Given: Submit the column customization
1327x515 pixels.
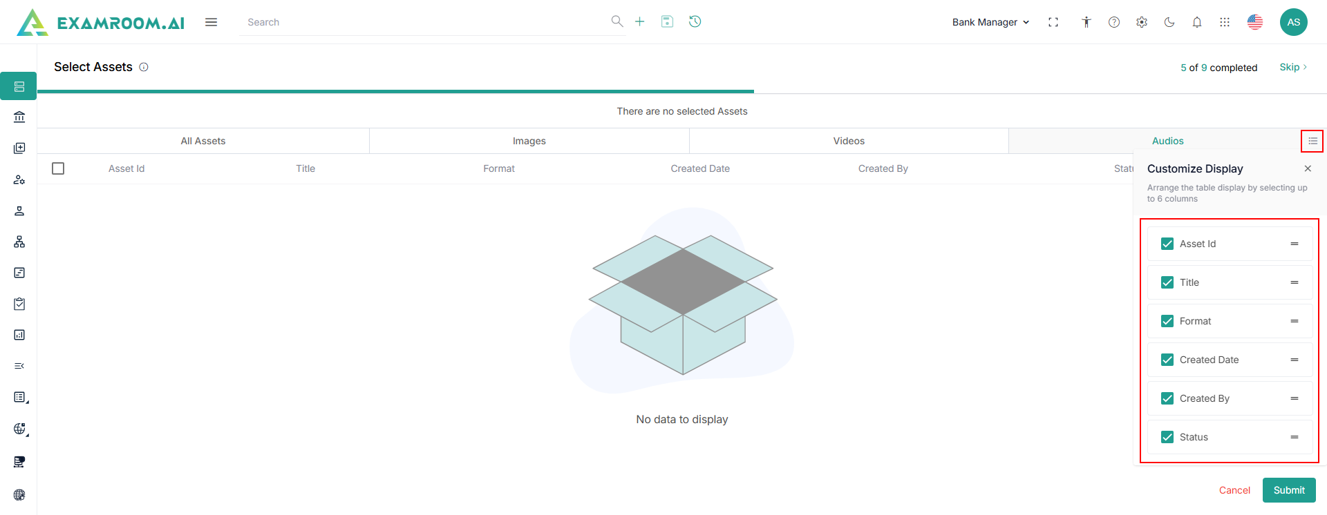Looking at the screenshot, I should click(1288, 490).
